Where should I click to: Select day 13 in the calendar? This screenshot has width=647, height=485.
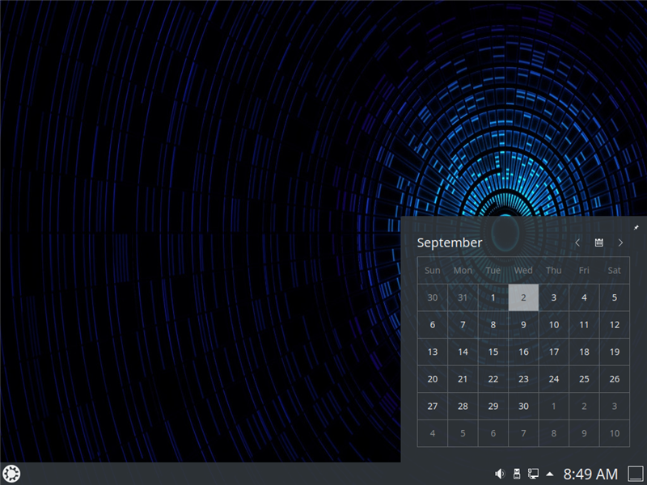[x=433, y=352]
